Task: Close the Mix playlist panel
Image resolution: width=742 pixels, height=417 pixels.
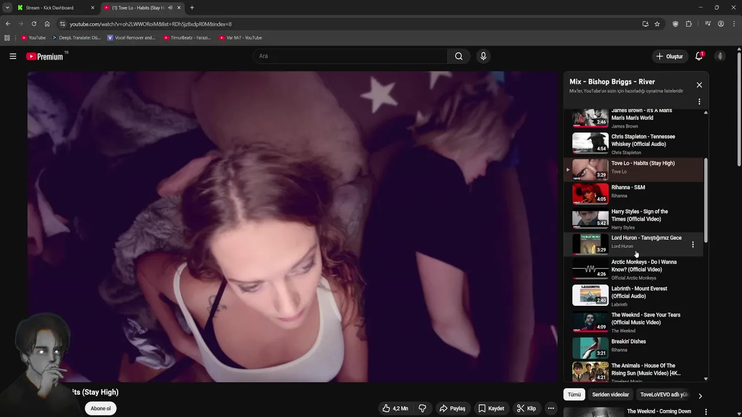Action: point(699,85)
